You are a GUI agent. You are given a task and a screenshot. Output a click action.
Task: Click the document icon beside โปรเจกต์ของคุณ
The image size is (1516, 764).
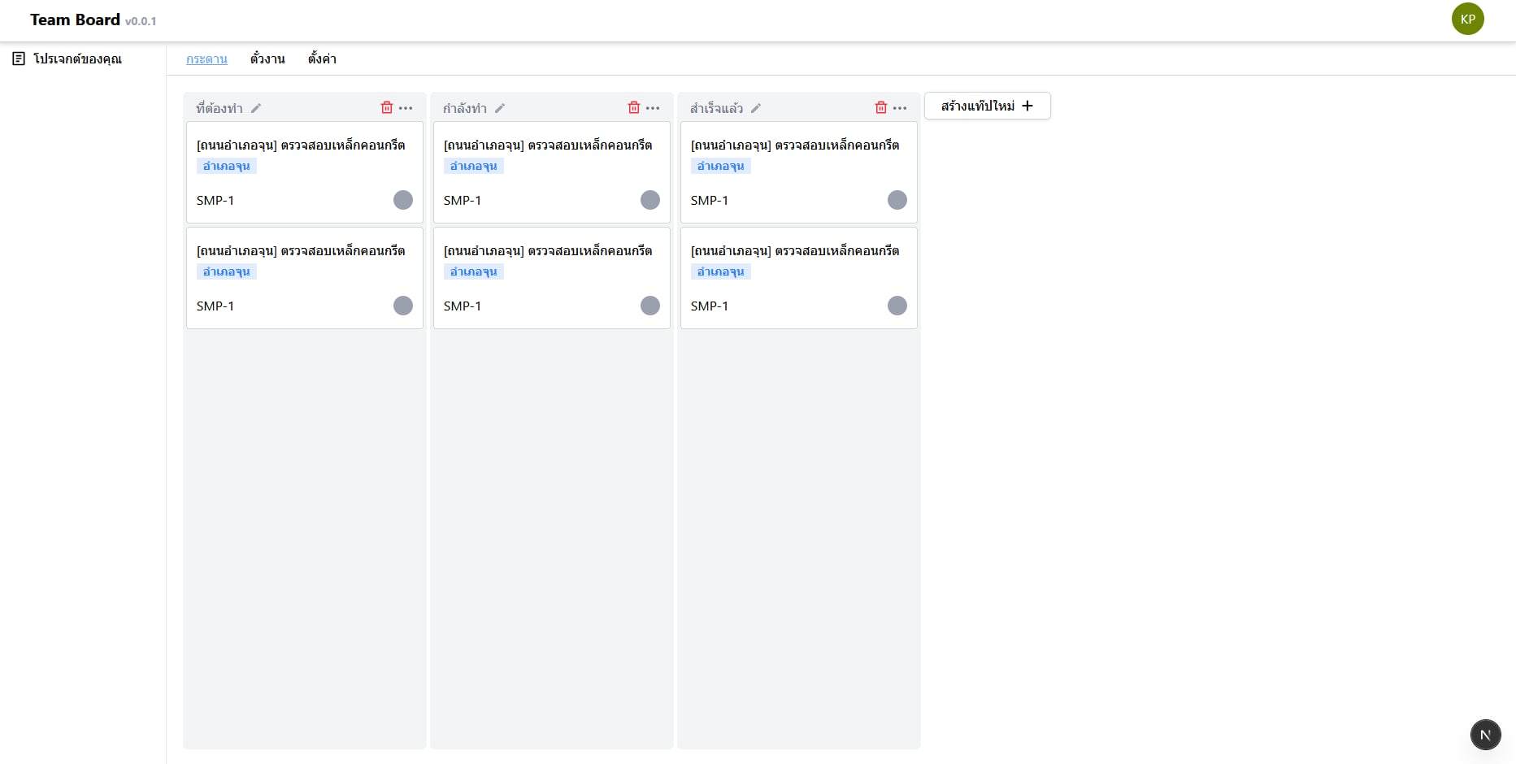pyautogui.click(x=19, y=59)
